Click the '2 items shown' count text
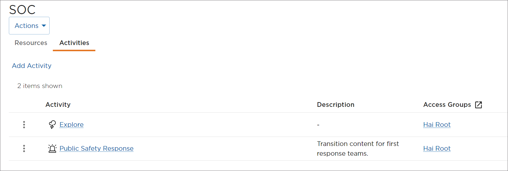508x171 pixels. pyautogui.click(x=40, y=86)
